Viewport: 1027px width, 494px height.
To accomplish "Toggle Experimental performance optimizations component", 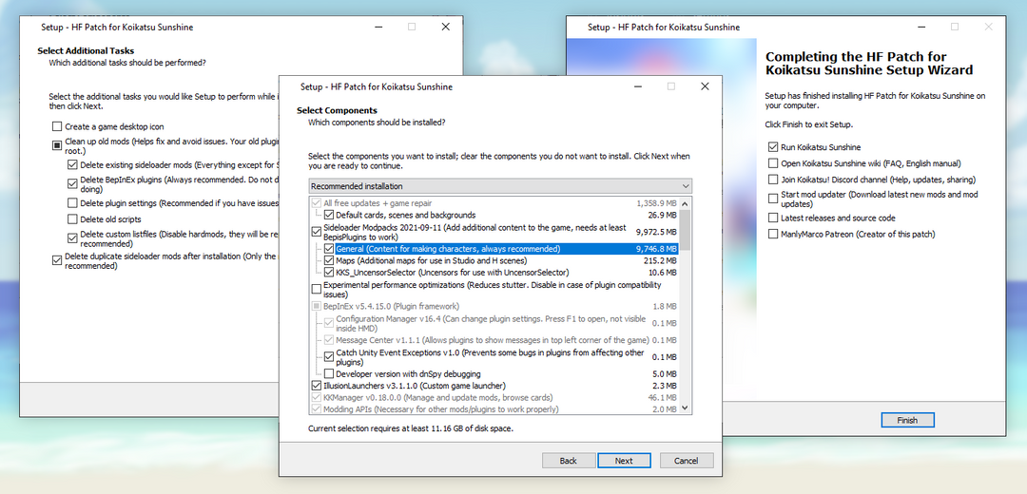I will point(317,289).
